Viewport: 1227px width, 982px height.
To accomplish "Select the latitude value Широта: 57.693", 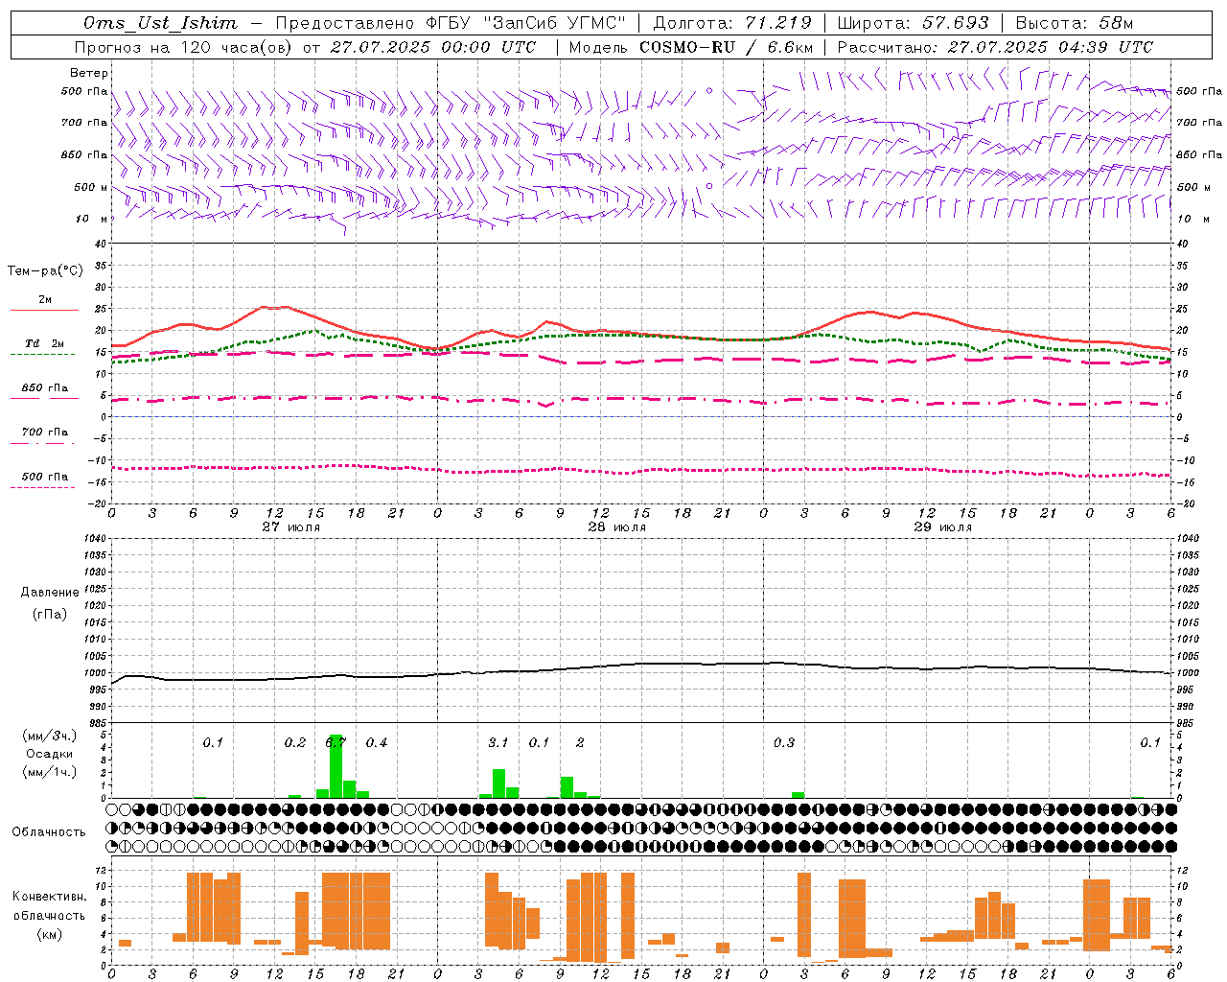I will [913, 23].
